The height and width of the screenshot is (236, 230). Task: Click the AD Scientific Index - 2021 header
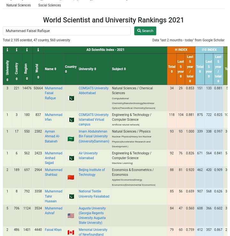105,50
